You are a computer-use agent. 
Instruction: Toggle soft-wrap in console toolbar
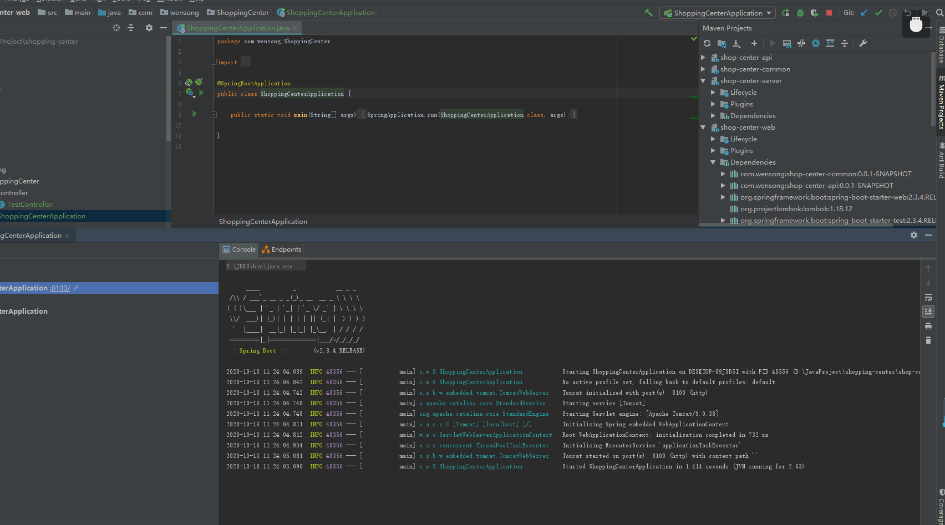click(x=928, y=298)
